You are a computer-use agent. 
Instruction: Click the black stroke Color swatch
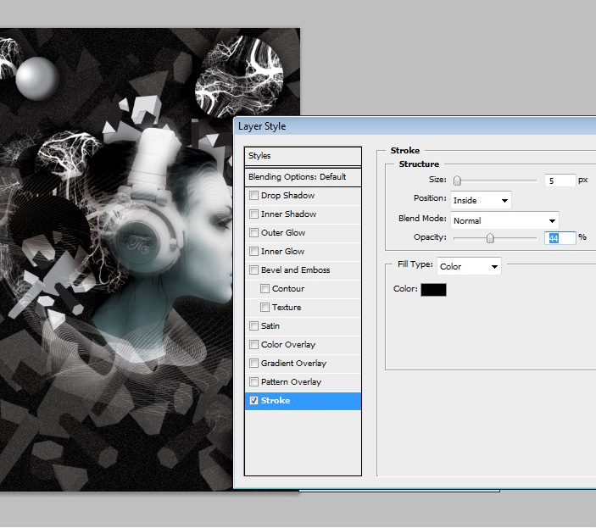click(x=433, y=290)
